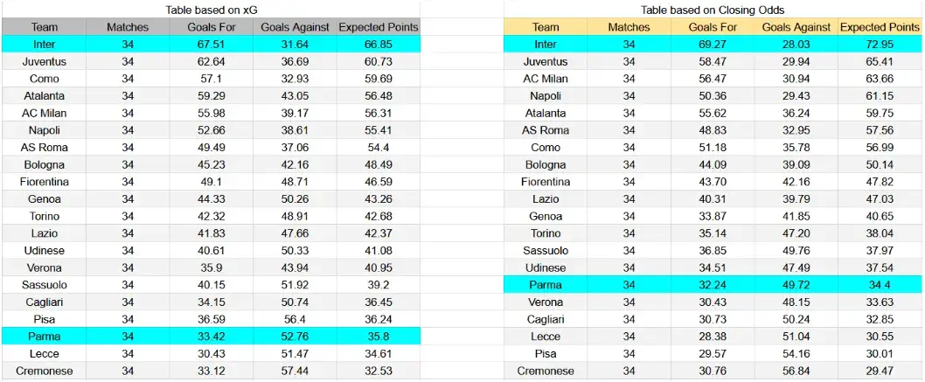Click Cremonese goals against value 57.44
The height and width of the screenshot is (382, 925).
click(295, 372)
